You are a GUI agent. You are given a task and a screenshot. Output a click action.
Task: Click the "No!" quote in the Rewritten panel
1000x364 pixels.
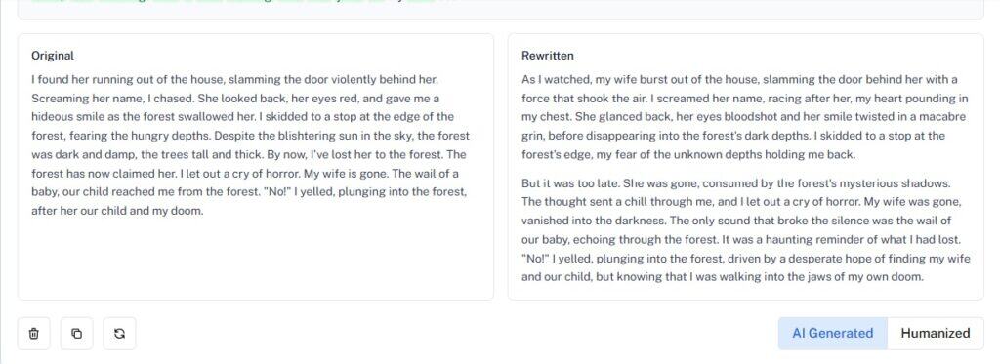[535, 259]
